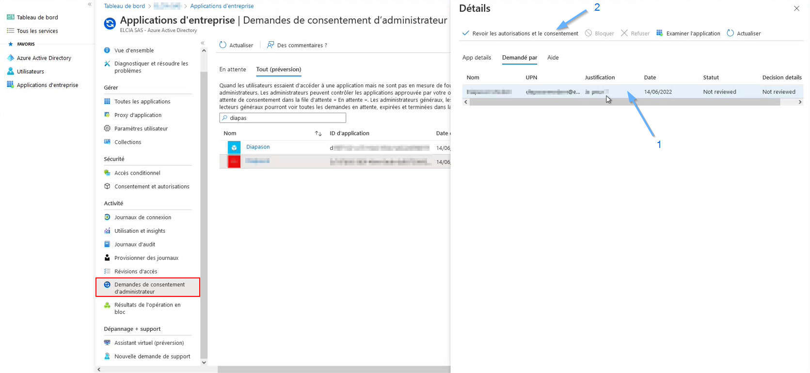Click the Azure Active Directory icon in favorites
Screen dimensions: 810x373
tap(11, 58)
